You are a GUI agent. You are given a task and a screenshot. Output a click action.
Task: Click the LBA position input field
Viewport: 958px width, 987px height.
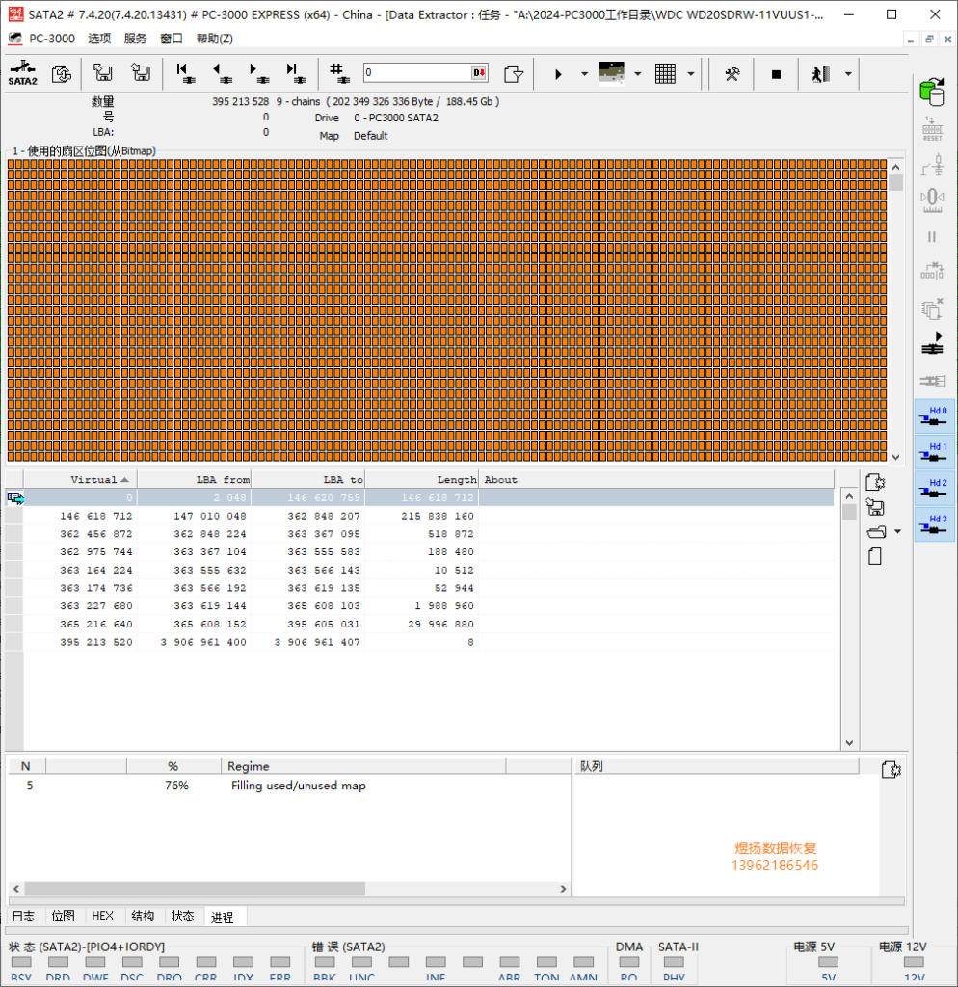[416, 73]
